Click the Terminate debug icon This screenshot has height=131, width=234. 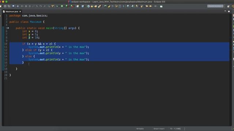(30, 6)
